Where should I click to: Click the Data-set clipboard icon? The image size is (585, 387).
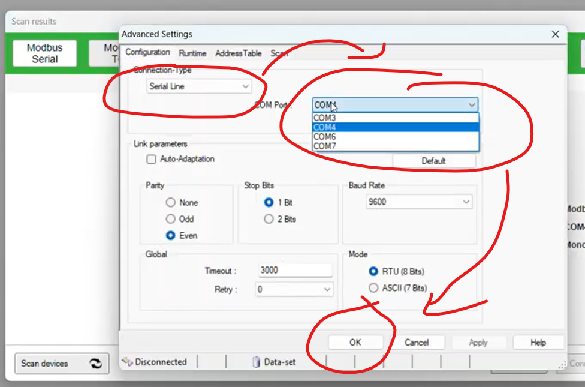(256, 362)
